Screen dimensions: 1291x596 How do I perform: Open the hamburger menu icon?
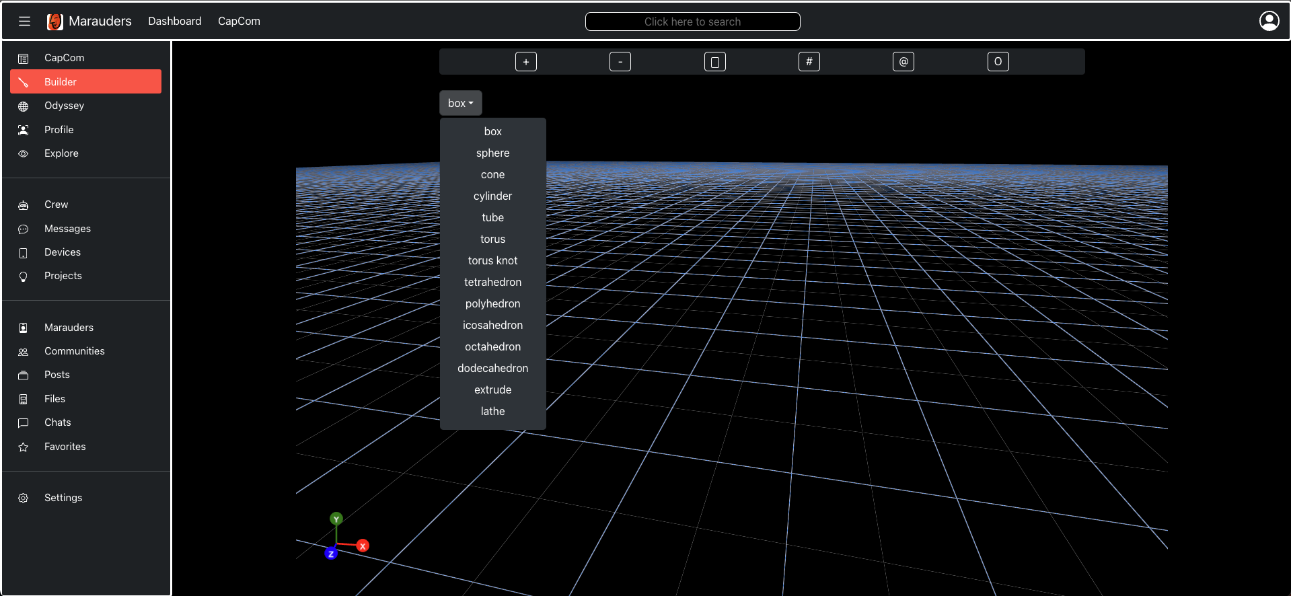[24, 22]
